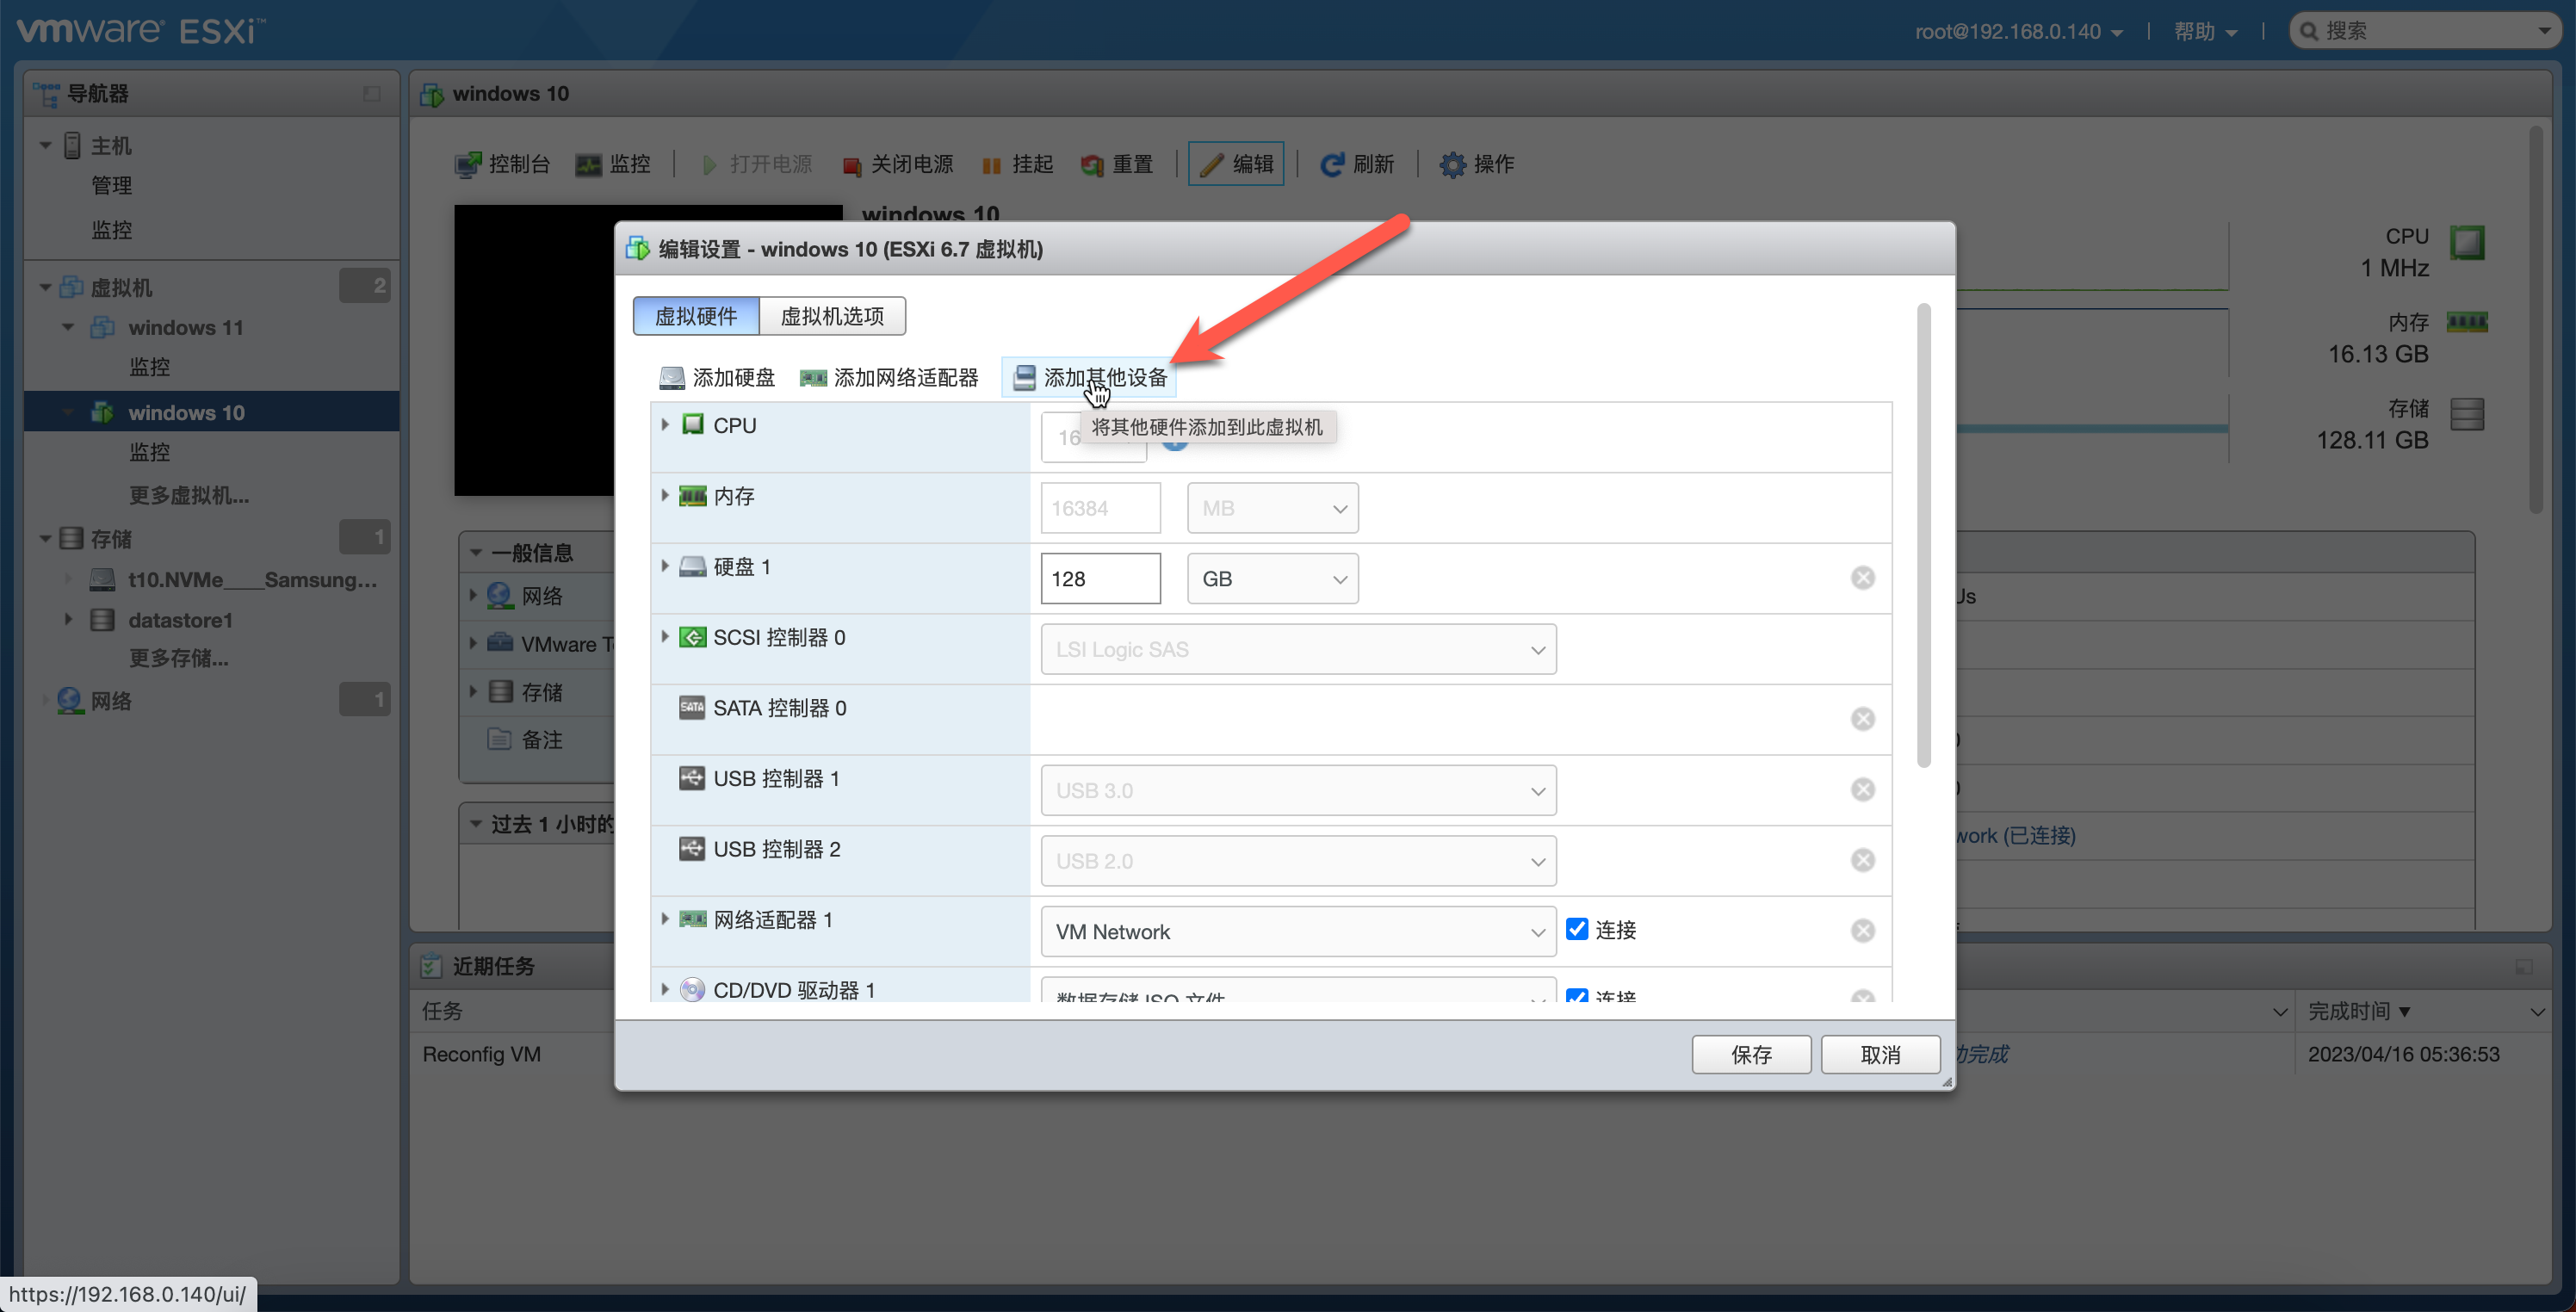Click Refresh (刷新) toolbar icon
The image size is (2576, 1312).
point(1331,164)
